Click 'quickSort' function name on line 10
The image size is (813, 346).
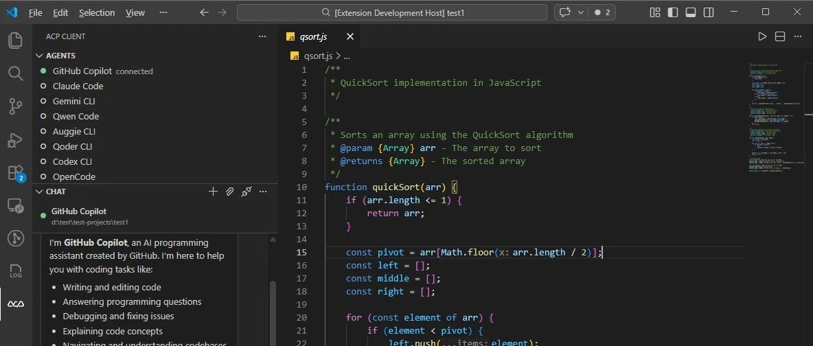396,187
